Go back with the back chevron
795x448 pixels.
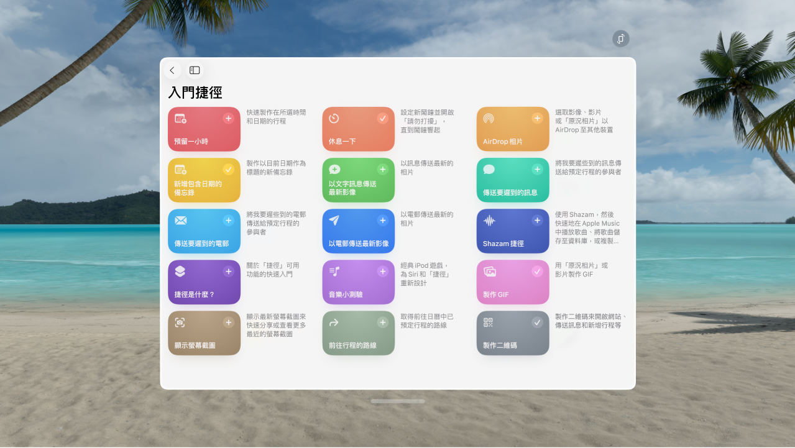click(172, 70)
